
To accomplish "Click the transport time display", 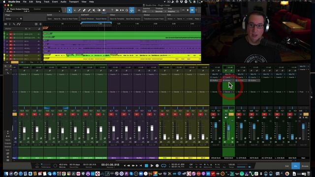I will tap(110, 165).
